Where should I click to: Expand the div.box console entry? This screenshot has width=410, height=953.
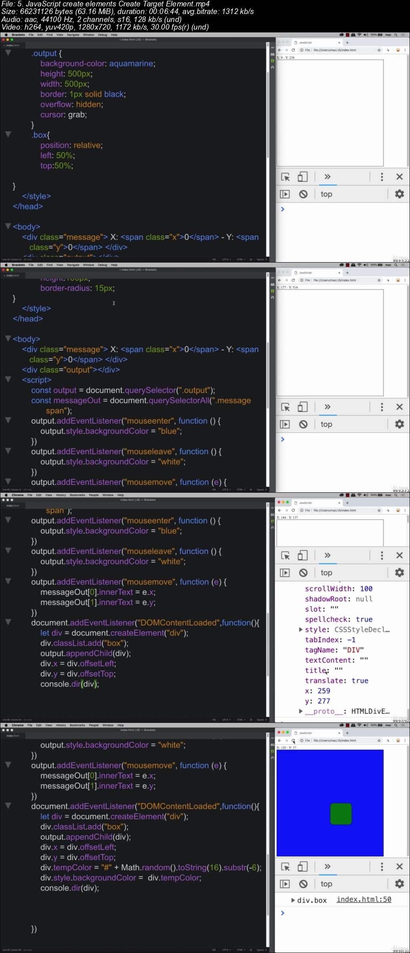click(x=293, y=900)
